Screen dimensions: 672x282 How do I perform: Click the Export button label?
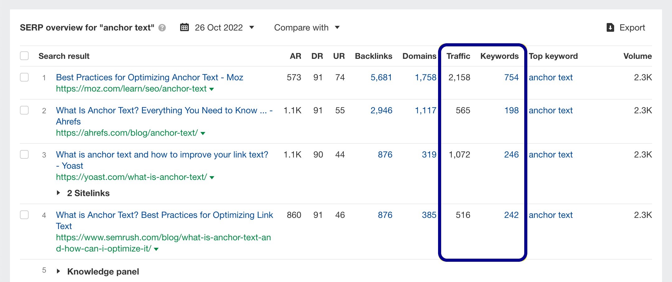point(632,27)
